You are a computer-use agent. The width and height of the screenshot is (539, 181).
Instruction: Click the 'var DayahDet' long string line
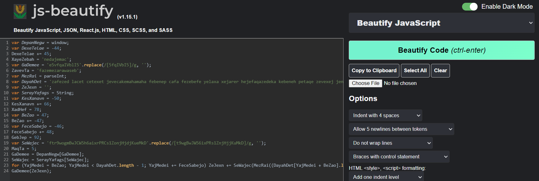click(x=177, y=82)
